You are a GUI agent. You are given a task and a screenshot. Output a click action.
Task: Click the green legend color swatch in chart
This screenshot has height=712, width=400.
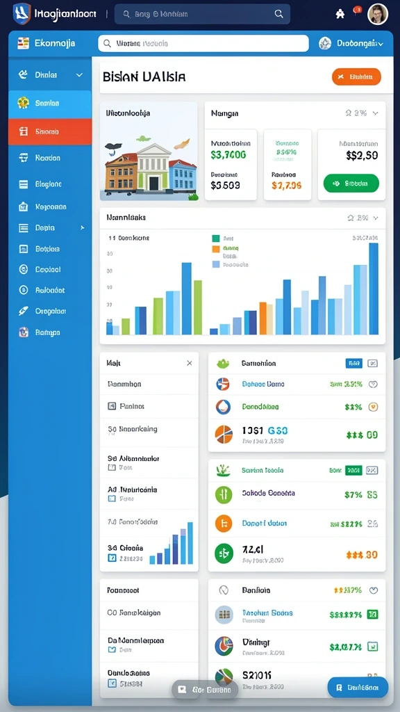[216, 238]
